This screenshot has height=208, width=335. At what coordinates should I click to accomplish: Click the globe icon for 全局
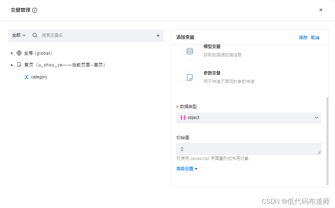pyautogui.click(x=19, y=53)
